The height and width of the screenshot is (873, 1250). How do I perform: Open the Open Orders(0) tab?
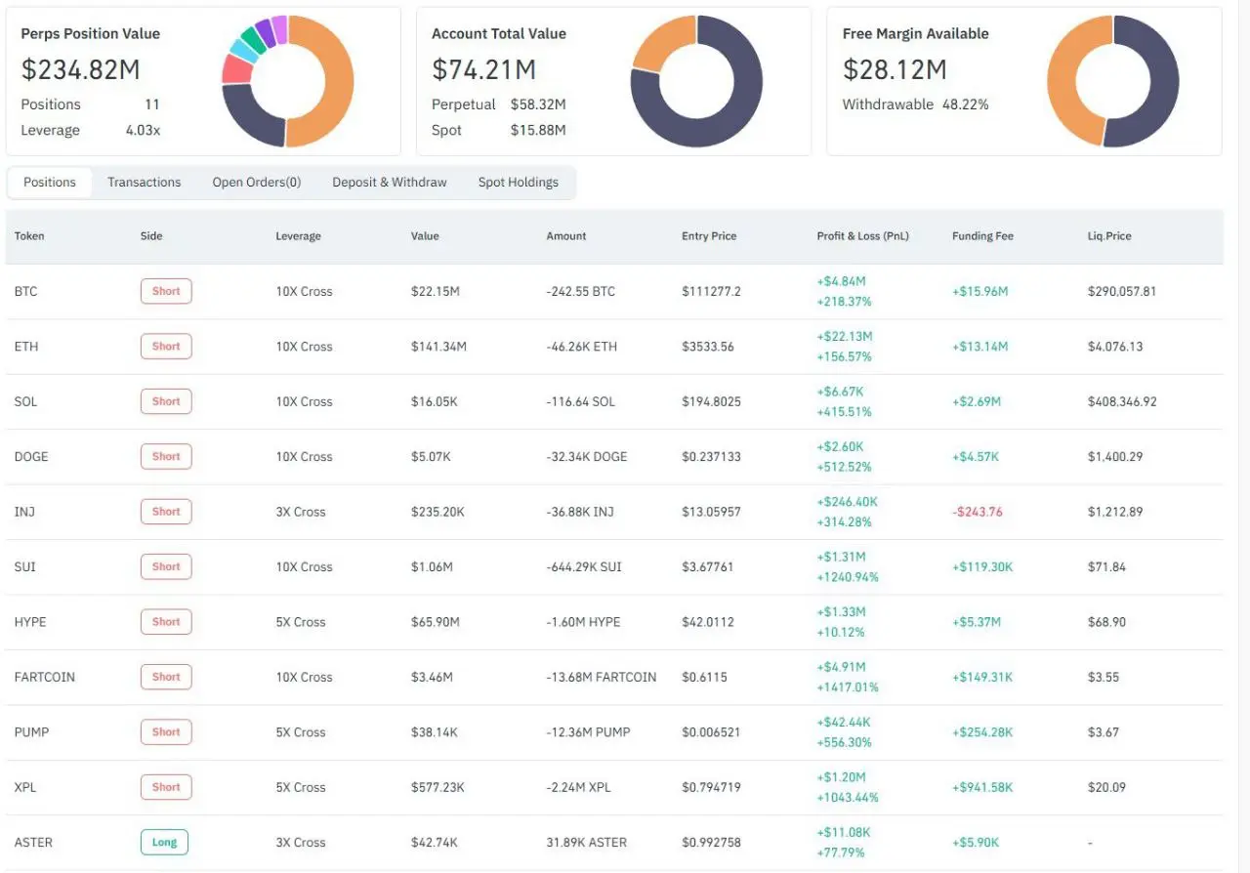click(257, 183)
